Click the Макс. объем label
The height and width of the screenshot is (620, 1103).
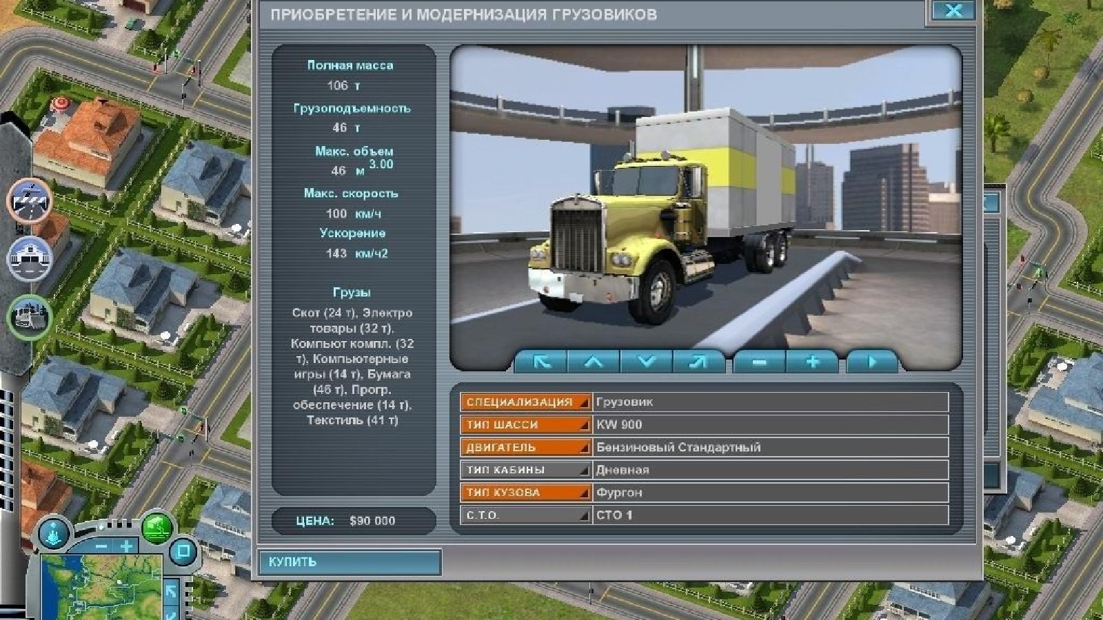click(x=354, y=151)
